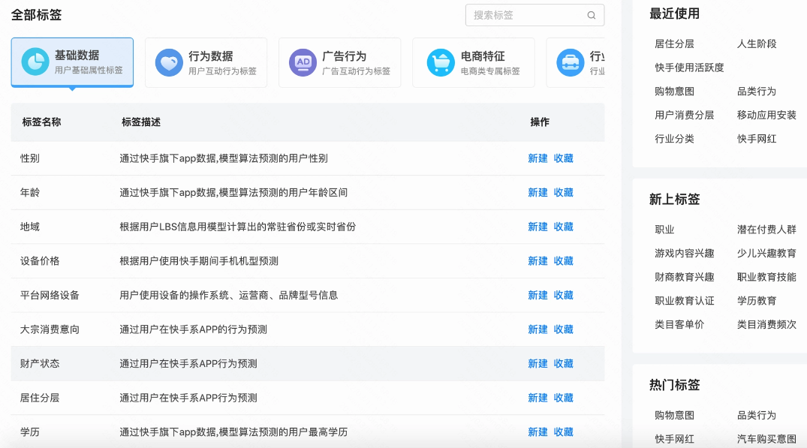The height and width of the screenshot is (448, 807).
Task: Click the briefcase icon on the 行业 category card
Action: (569, 61)
